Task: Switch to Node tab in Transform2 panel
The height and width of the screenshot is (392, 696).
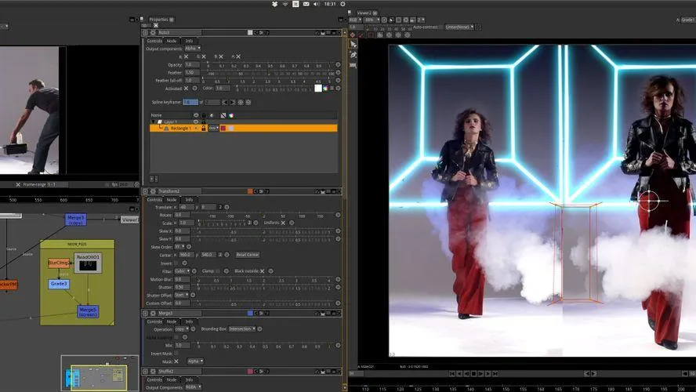Action: coord(172,200)
